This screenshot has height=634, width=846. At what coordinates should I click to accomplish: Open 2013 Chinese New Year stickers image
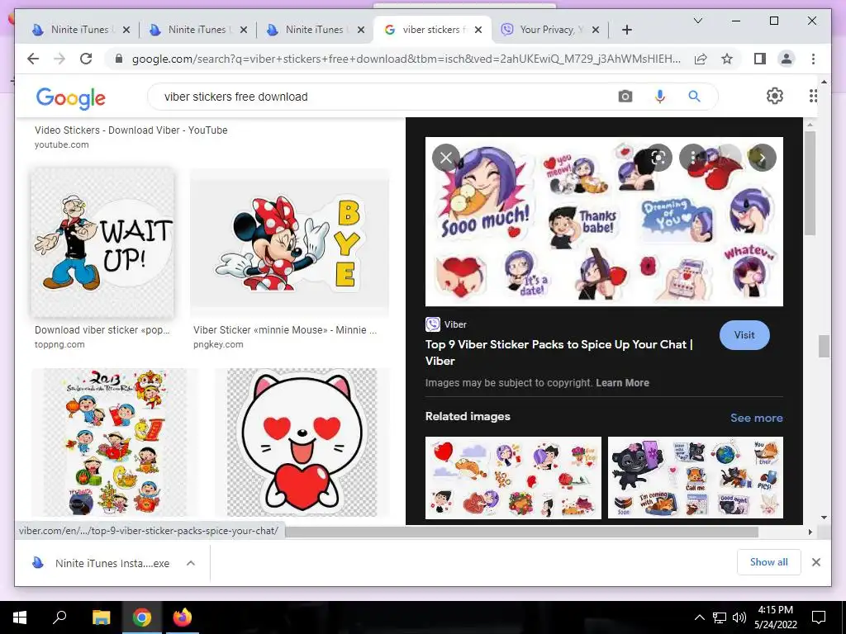114,442
